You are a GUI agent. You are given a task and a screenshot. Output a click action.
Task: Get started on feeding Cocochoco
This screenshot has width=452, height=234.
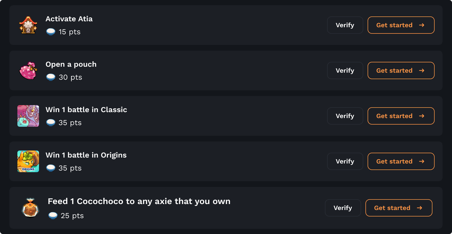click(399, 208)
